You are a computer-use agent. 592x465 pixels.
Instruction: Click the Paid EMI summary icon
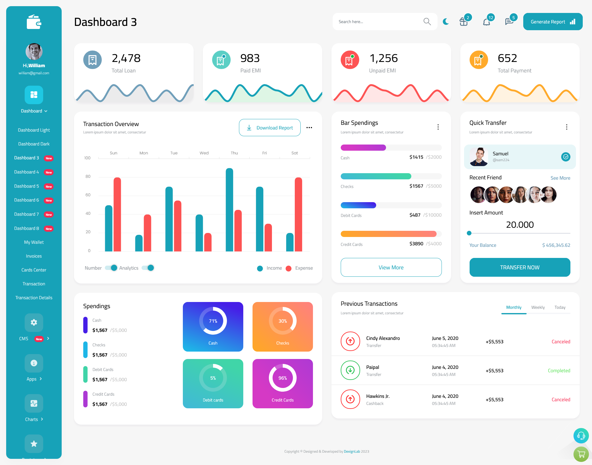221,59
